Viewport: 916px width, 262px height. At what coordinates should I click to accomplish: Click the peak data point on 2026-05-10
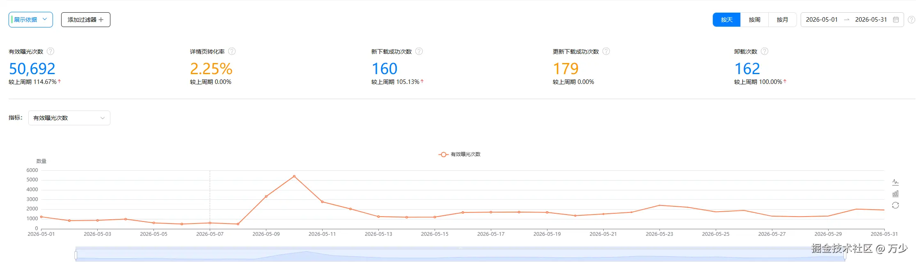pos(294,176)
